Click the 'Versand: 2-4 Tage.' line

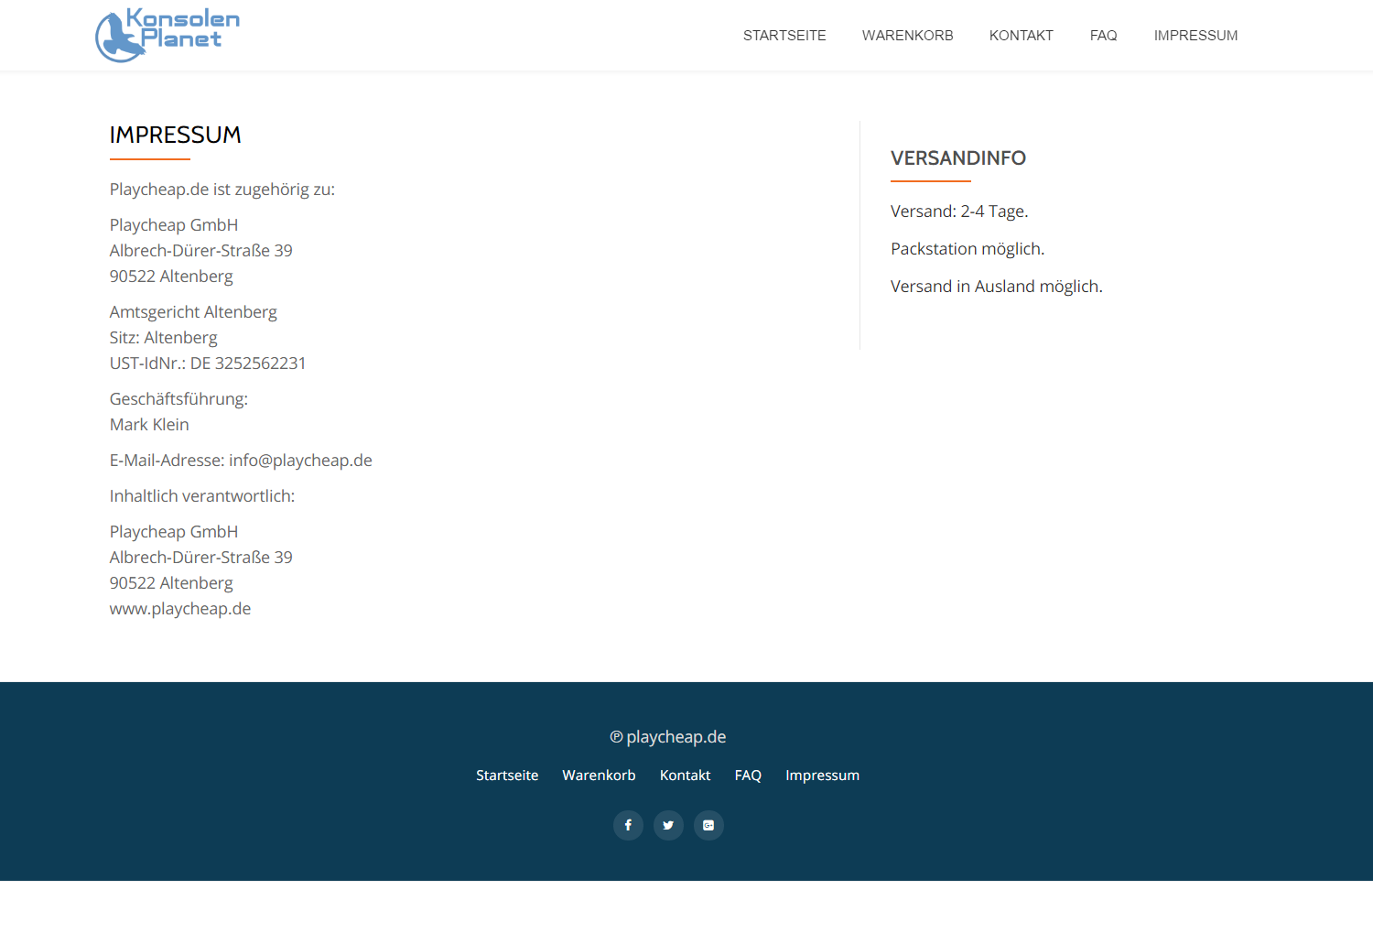[x=959, y=212]
